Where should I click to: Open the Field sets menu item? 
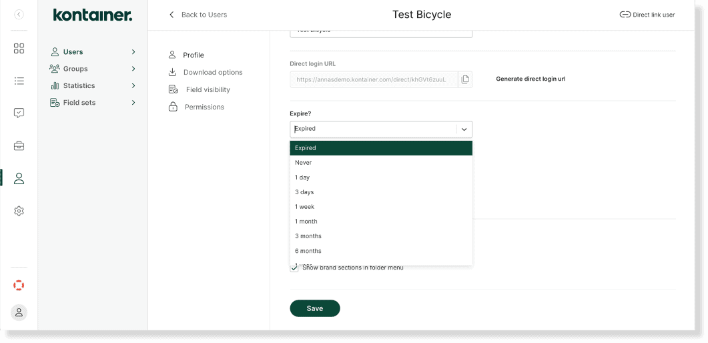click(79, 103)
